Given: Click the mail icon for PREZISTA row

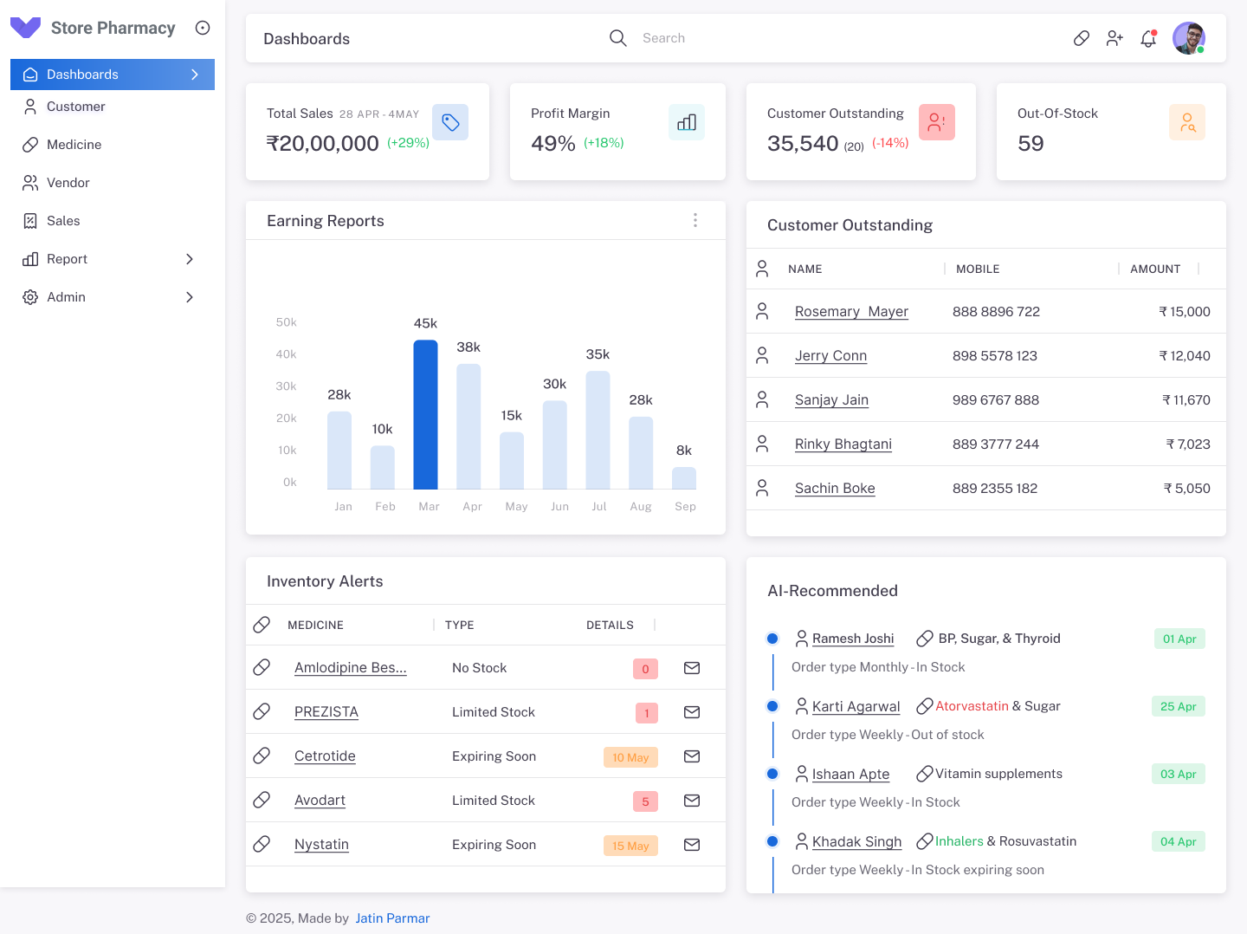Looking at the screenshot, I should click(x=692, y=712).
